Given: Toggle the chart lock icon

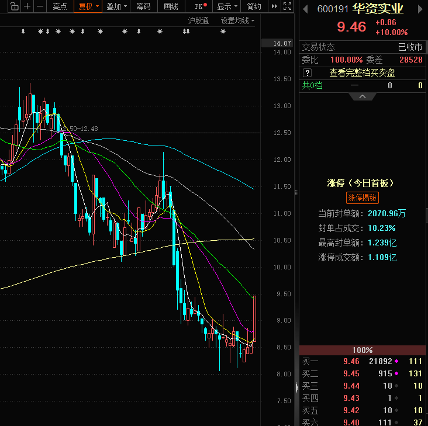Looking at the screenshot, I should tap(15, 6).
